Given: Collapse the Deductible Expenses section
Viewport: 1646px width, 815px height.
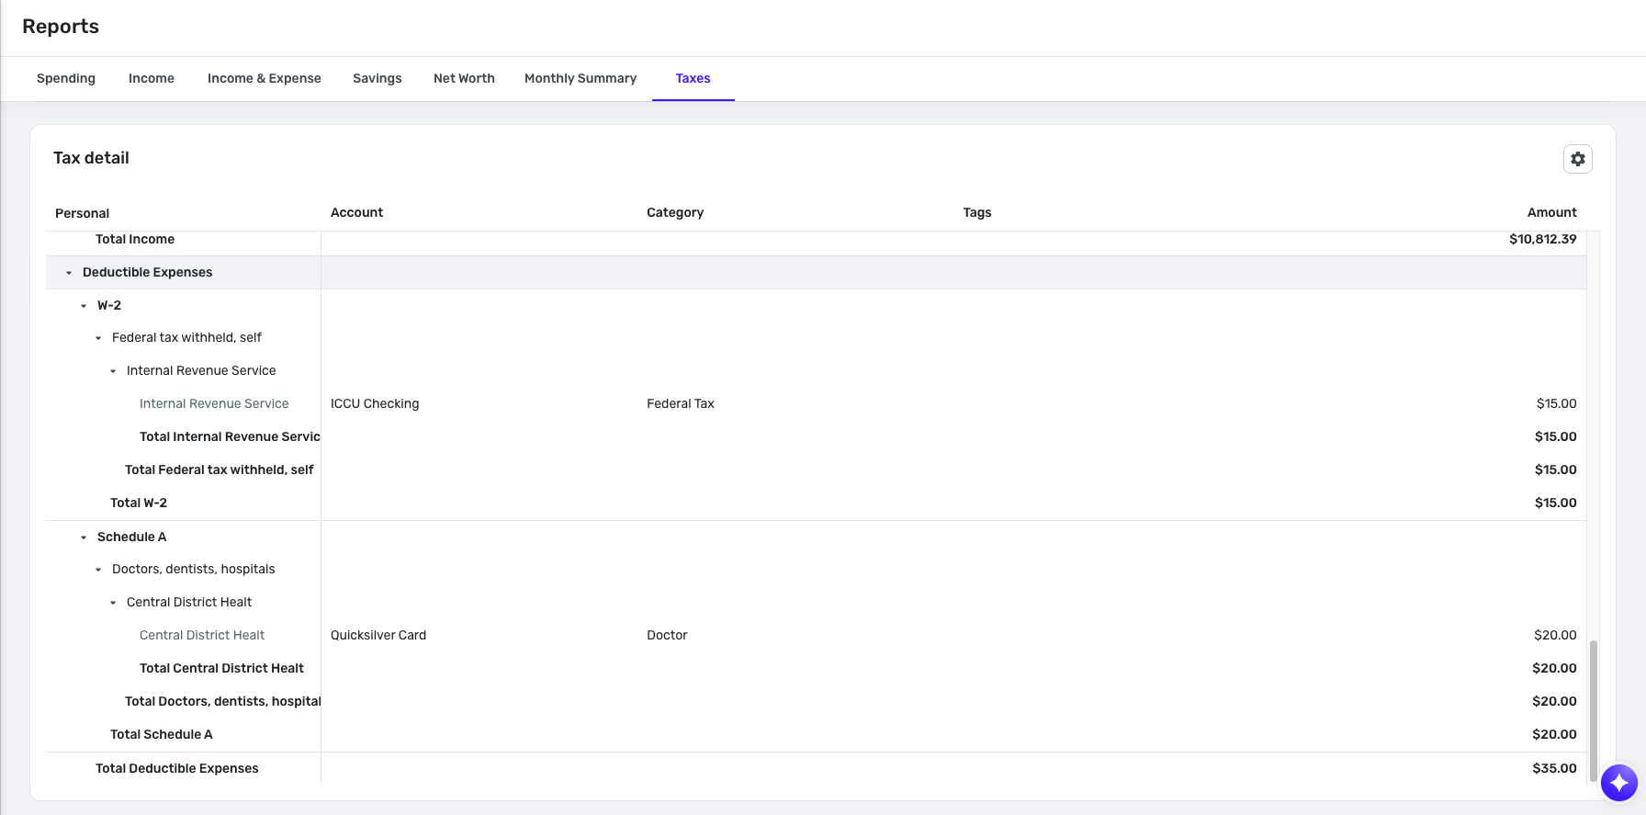Looking at the screenshot, I should click(69, 273).
